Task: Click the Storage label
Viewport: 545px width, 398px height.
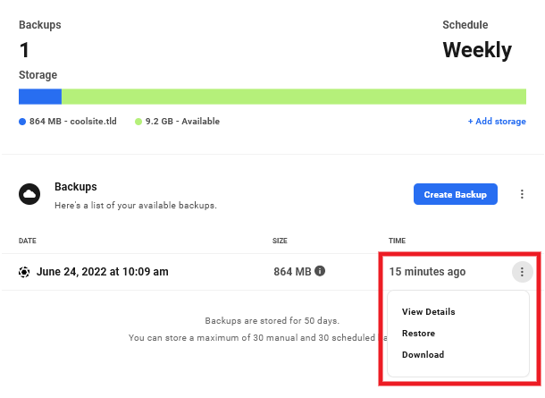Action: pos(38,75)
